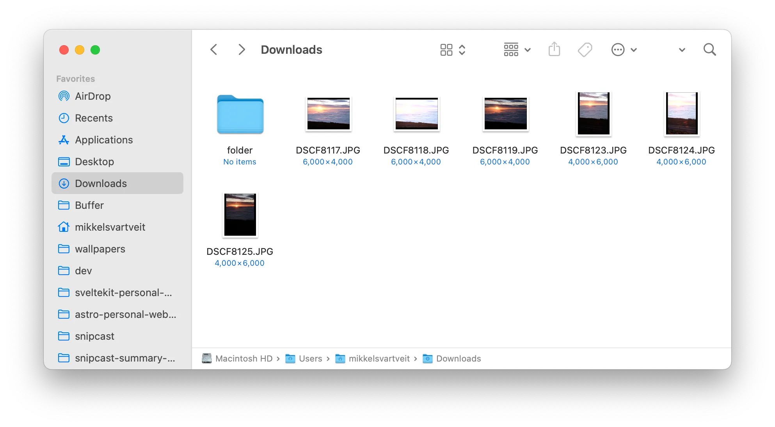This screenshot has height=427, width=775.
Task: Open Applications from the sidebar
Action: [x=103, y=140]
